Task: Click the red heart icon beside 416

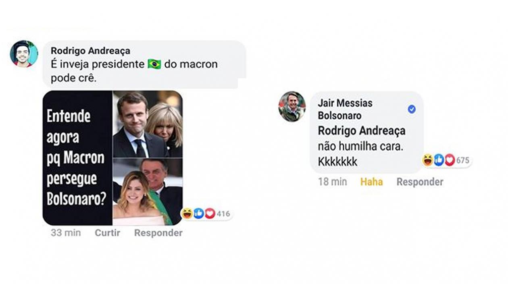Action: (x=210, y=214)
